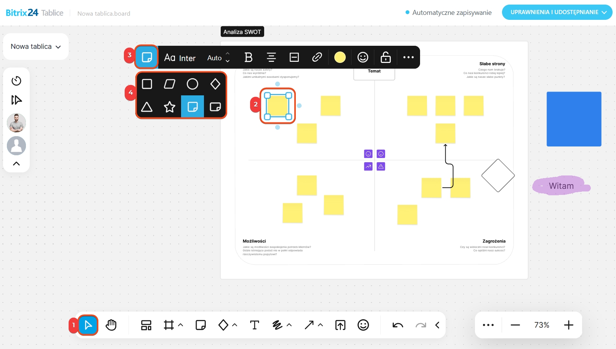Collapse the left sidebar with the chevron
Screen dimensions: 616x349
tap(16, 164)
